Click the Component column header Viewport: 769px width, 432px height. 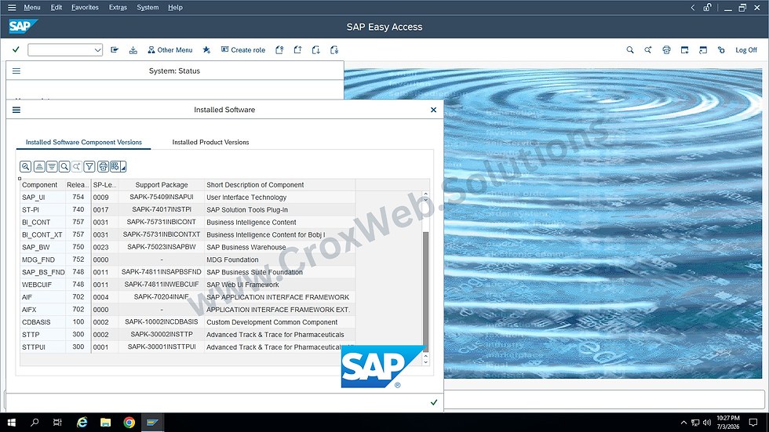pyautogui.click(x=42, y=185)
